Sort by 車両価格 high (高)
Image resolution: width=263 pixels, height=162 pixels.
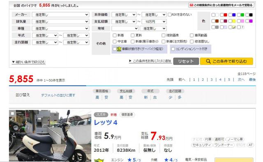97,97
